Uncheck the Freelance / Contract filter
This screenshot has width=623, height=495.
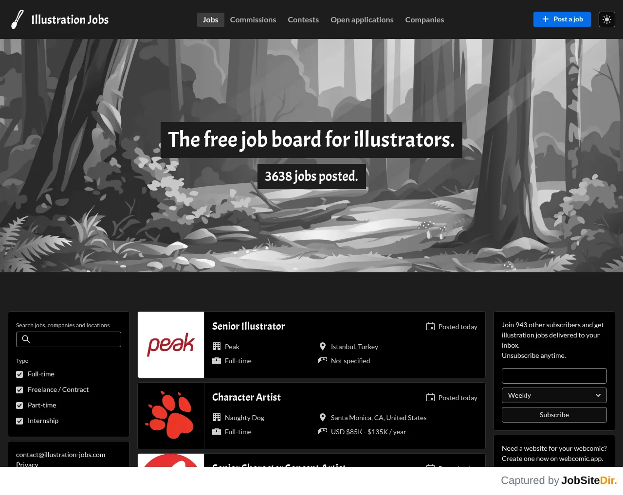click(x=19, y=390)
